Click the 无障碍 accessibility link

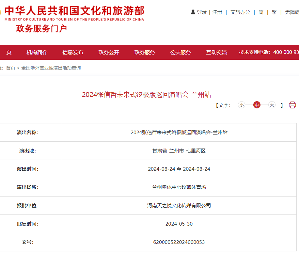[x=291, y=12]
